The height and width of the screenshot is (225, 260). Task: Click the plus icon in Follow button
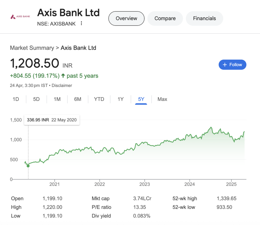tap(225, 65)
